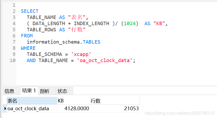Click line number 10 in the gutter
Screen dimensions: 217x118
tap(13, 60)
